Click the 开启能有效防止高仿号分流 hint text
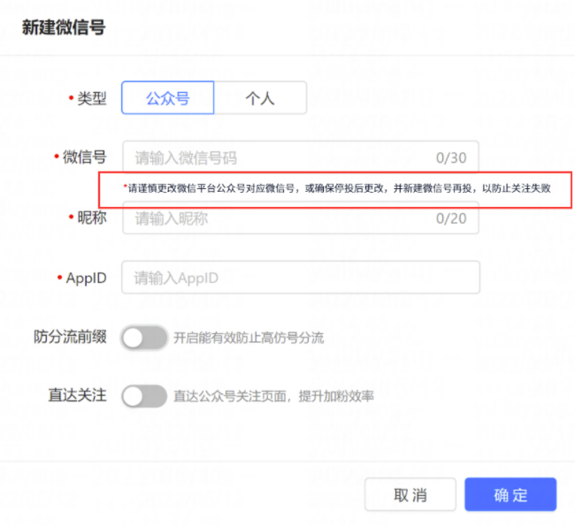The height and width of the screenshot is (526, 575). click(x=249, y=338)
